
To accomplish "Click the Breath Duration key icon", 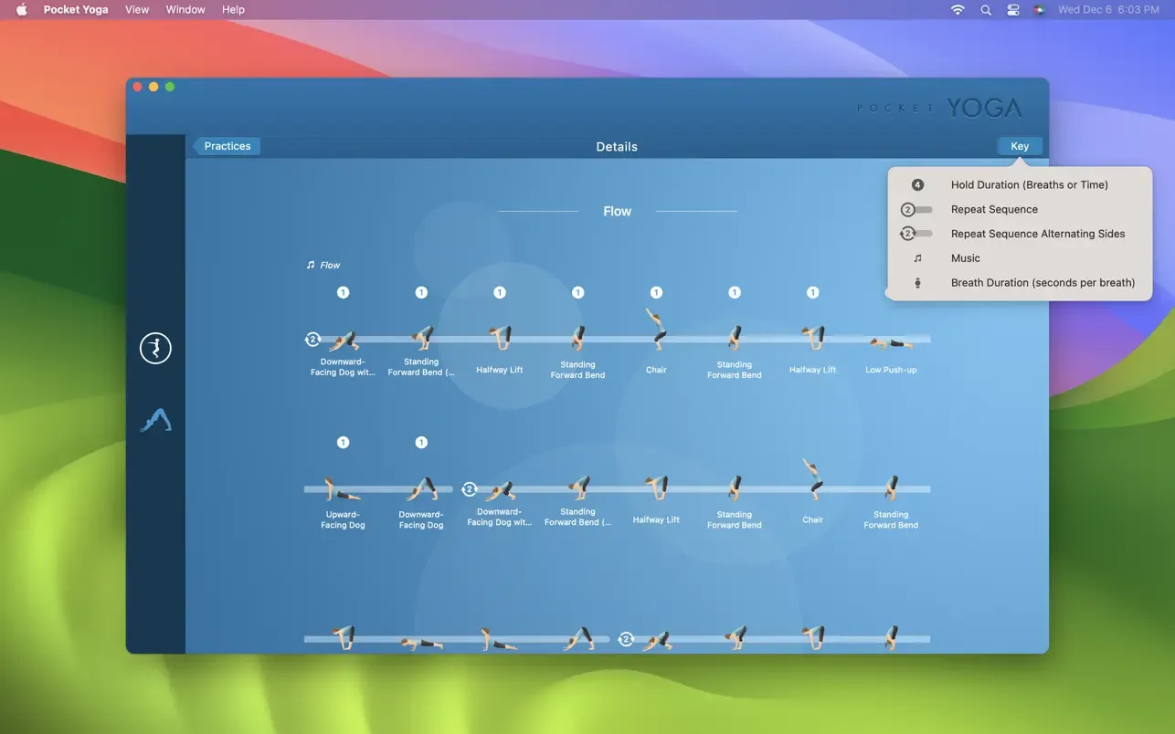I will pyautogui.click(x=917, y=283).
